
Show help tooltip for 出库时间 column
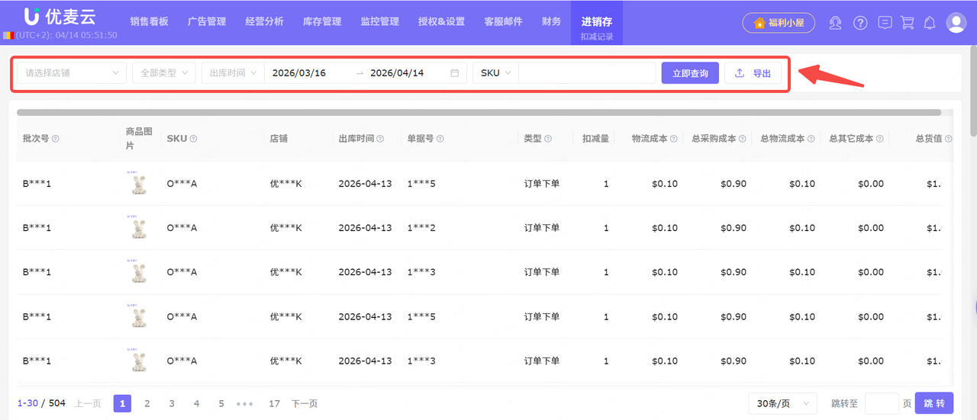tap(380, 139)
